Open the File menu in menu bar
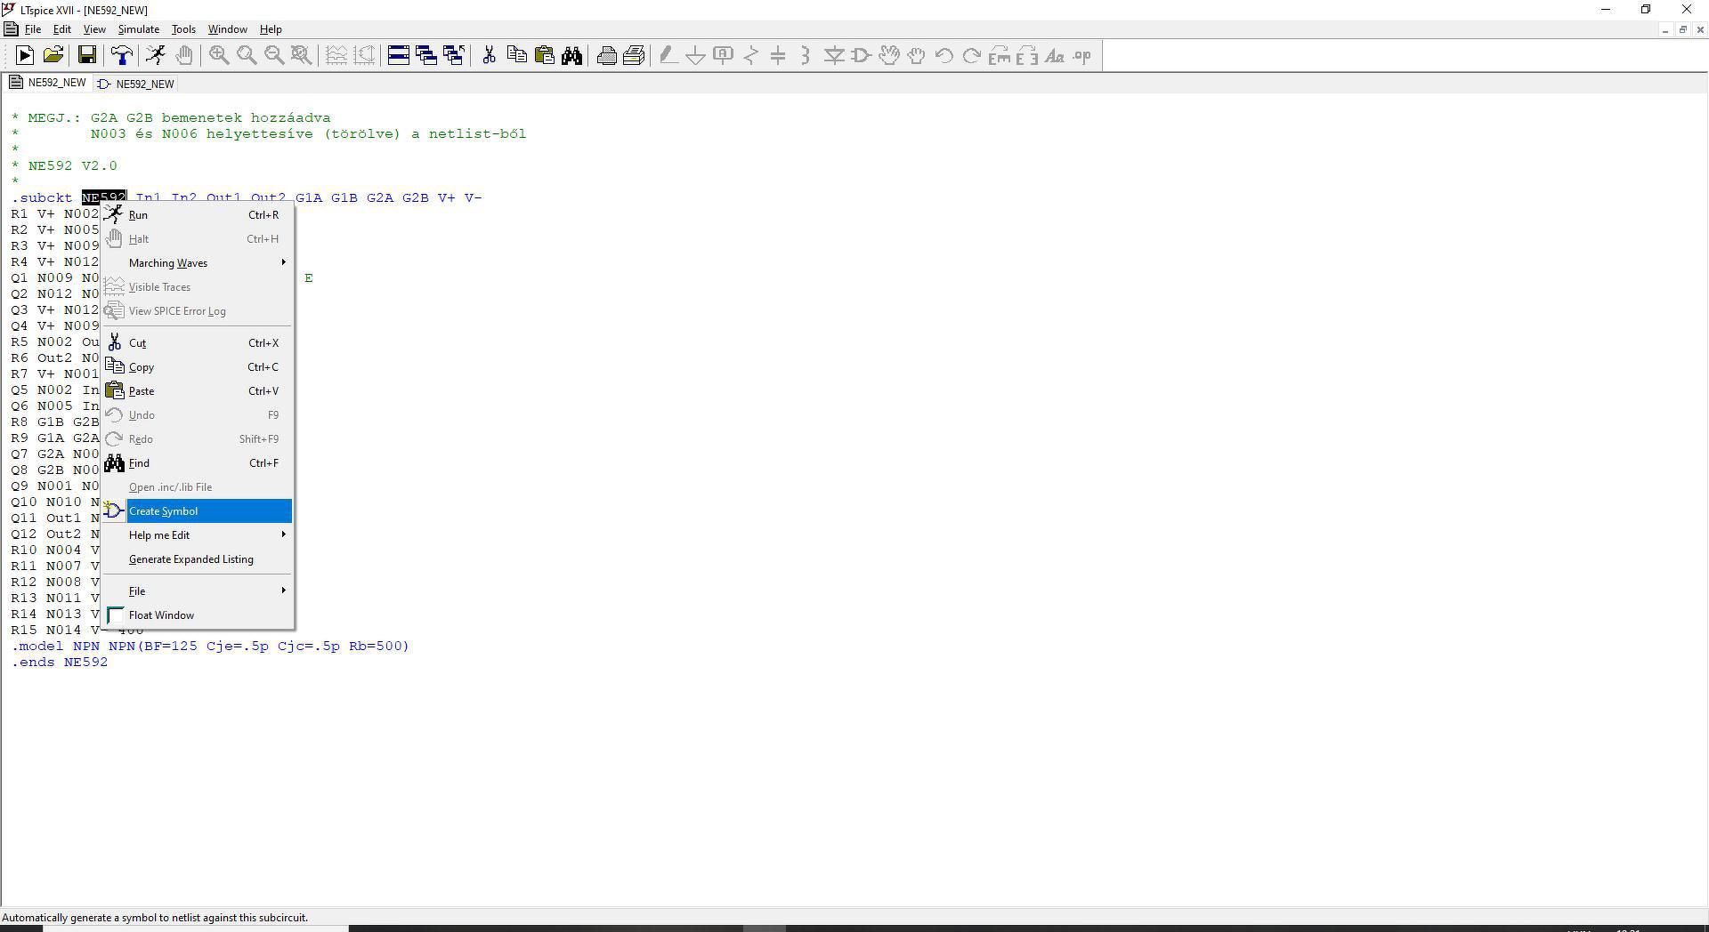Image resolution: width=1709 pixels, height=932 pixels. coord(33,29)
